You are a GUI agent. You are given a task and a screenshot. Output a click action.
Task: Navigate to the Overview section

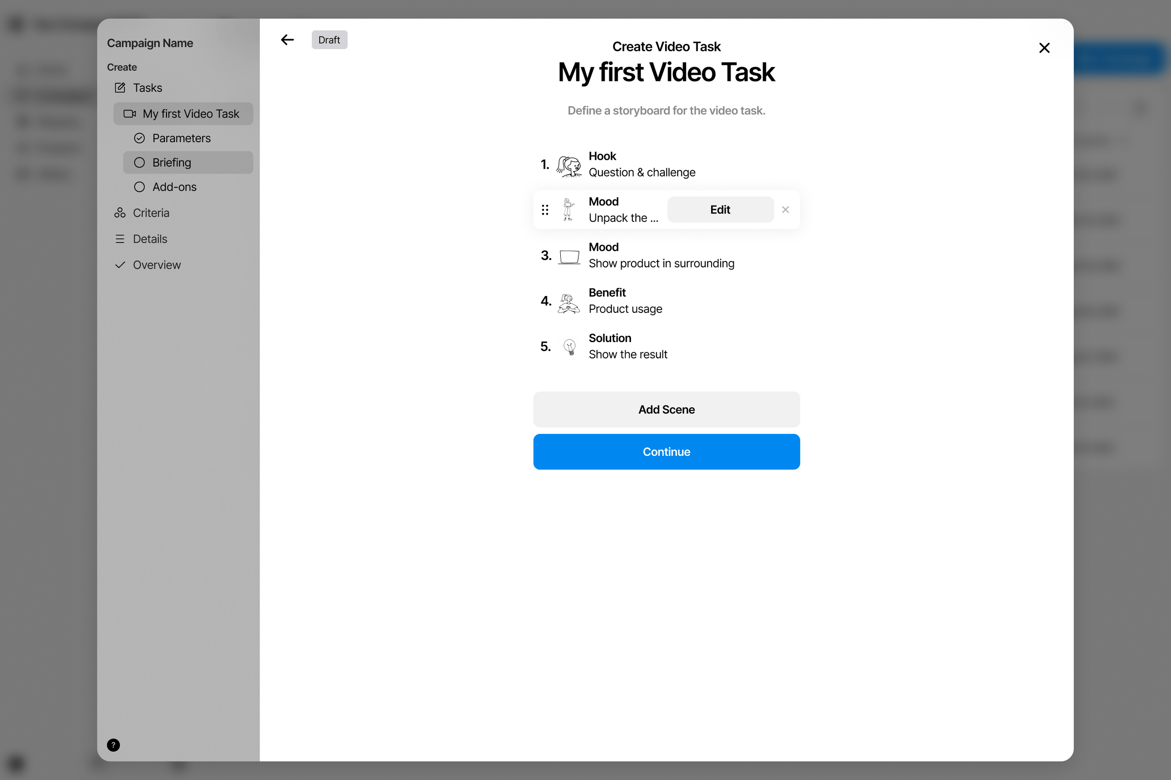(x=156, y=265)
